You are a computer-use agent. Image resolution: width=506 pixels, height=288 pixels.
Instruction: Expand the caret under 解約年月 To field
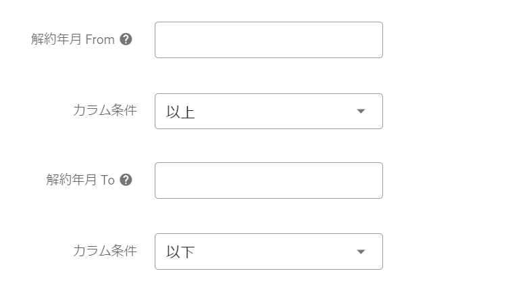pyautogui.click(x=361, y=251)
